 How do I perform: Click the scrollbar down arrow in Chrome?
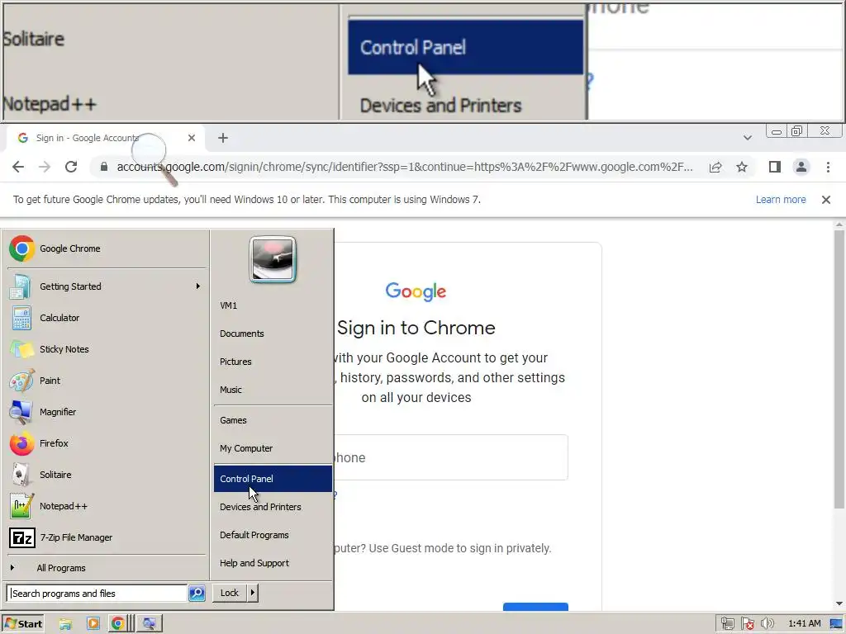(x=839, y=603)
